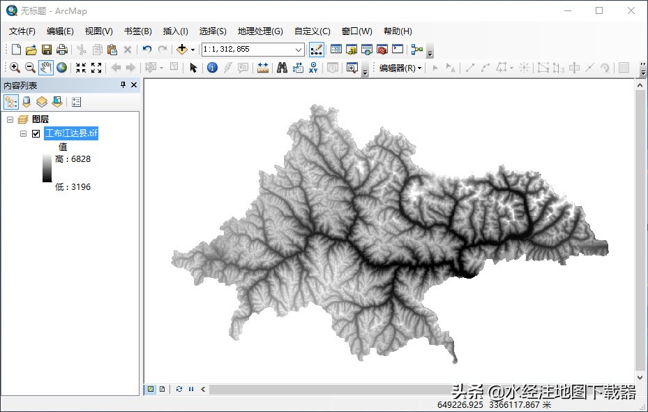Click the Identify info tool
Screen dimensions: 648x412
[212, 68]
